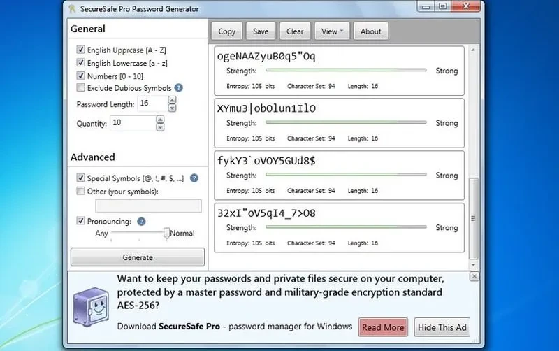Click the Copy toolbar button
The height and width of the screenshot is (351, 559).
(x=226, y=31)
